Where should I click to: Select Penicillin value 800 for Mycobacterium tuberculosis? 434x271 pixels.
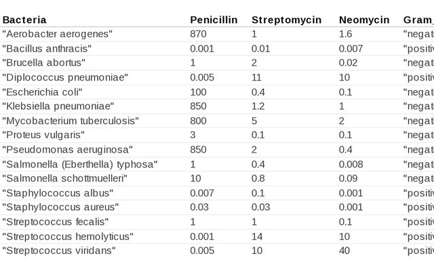point(199,121)
